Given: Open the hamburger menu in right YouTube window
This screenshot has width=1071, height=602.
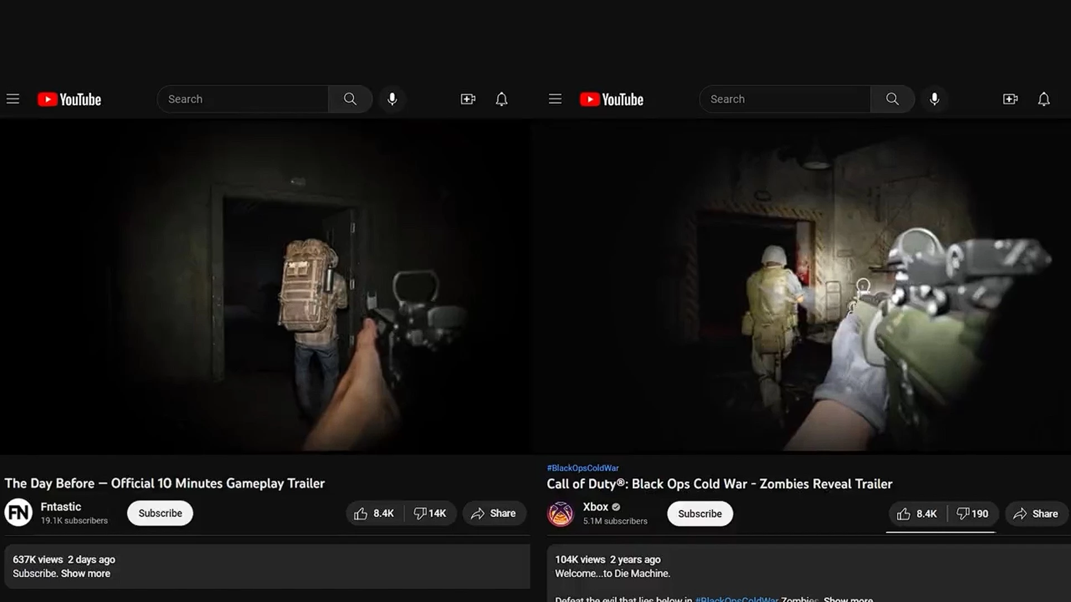Looking at the screenshot, I should [x=555, y=99].
